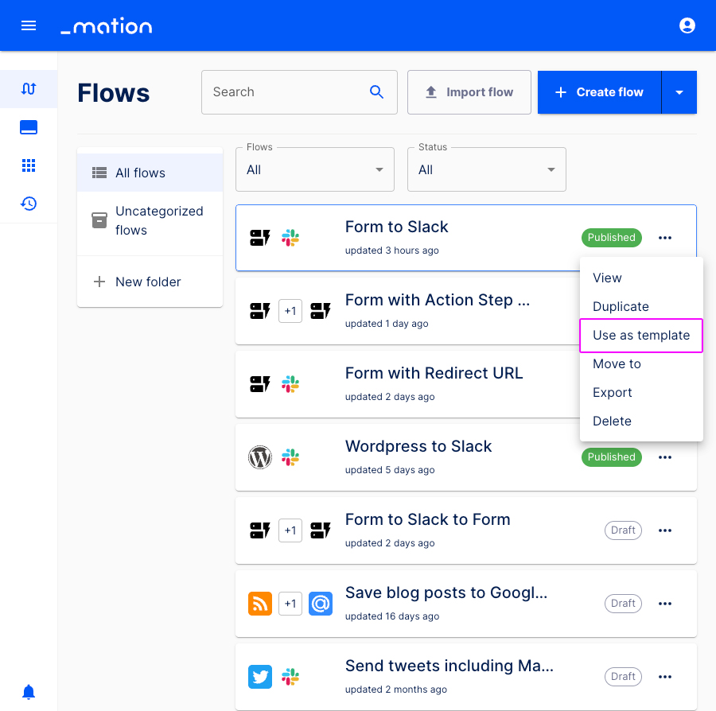Click the notification bell at bottom left
The image size is (716, 711).
click(29, 692)
